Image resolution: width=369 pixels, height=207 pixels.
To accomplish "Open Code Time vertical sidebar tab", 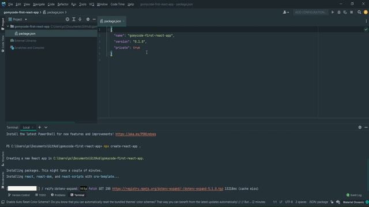I will [2, 44].
